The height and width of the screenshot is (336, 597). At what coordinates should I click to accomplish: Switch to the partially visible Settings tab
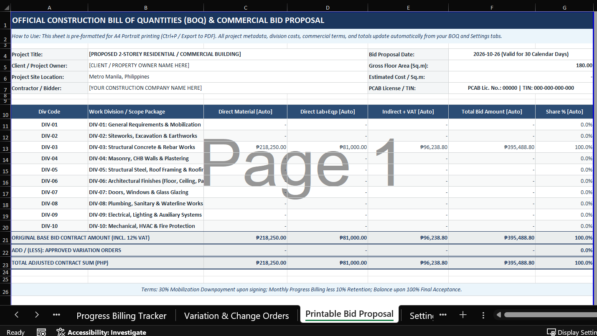tap(421, 316)
